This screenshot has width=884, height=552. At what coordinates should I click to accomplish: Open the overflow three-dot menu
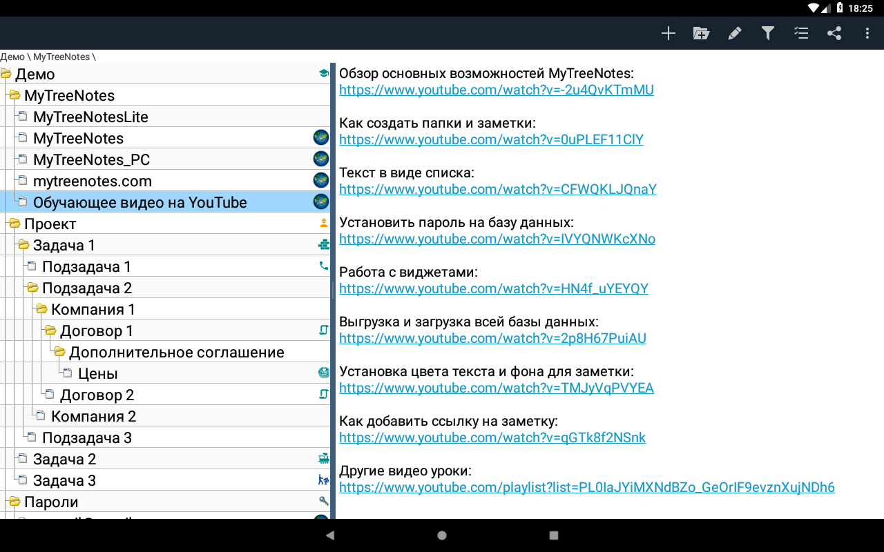867,32
